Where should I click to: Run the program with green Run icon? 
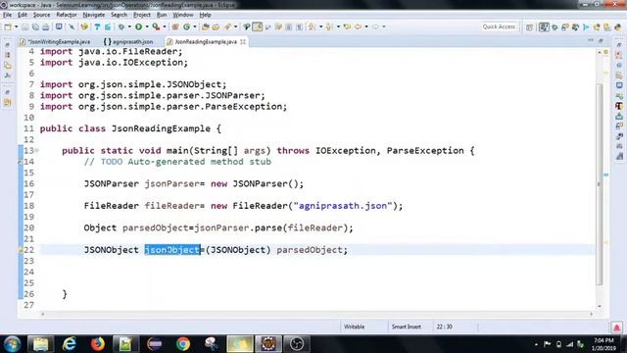click(x=138, y=26)
